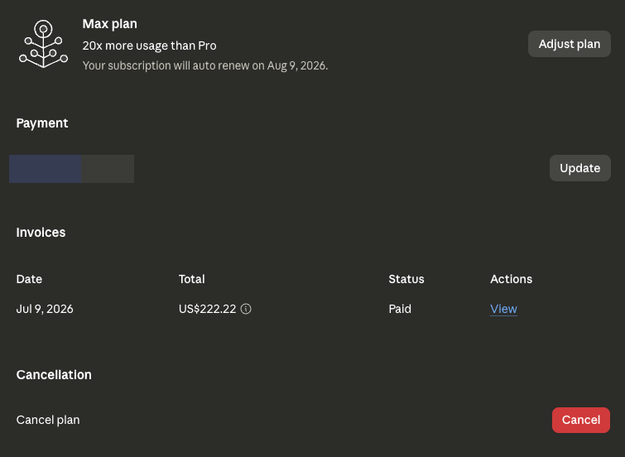The image size is (625, 457).
Task: Click the US$222.22 invoice total
Action: [x=207, y=309]
